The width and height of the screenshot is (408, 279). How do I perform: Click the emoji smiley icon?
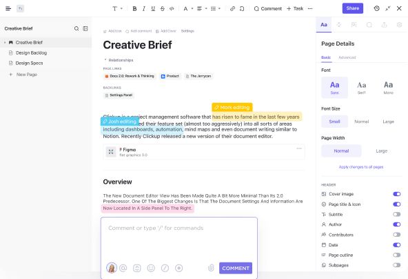(x=151, y=268)
